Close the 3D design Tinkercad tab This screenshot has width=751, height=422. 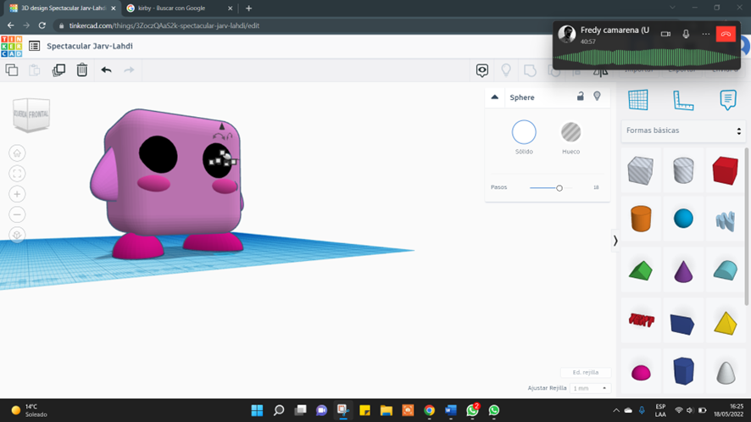(114, 8)
